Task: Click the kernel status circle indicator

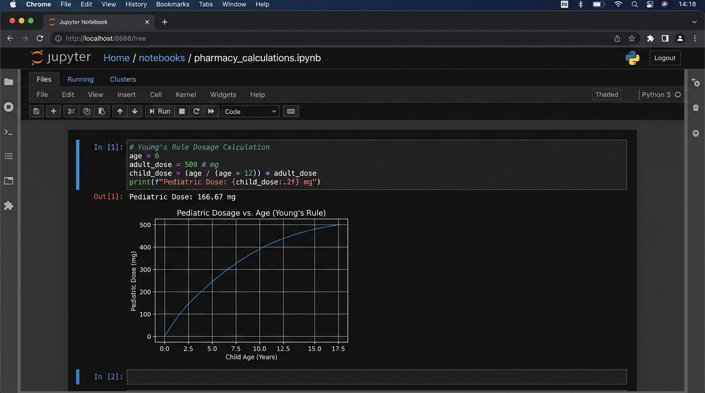Action: pyautogui.click(x=678, y=95)
